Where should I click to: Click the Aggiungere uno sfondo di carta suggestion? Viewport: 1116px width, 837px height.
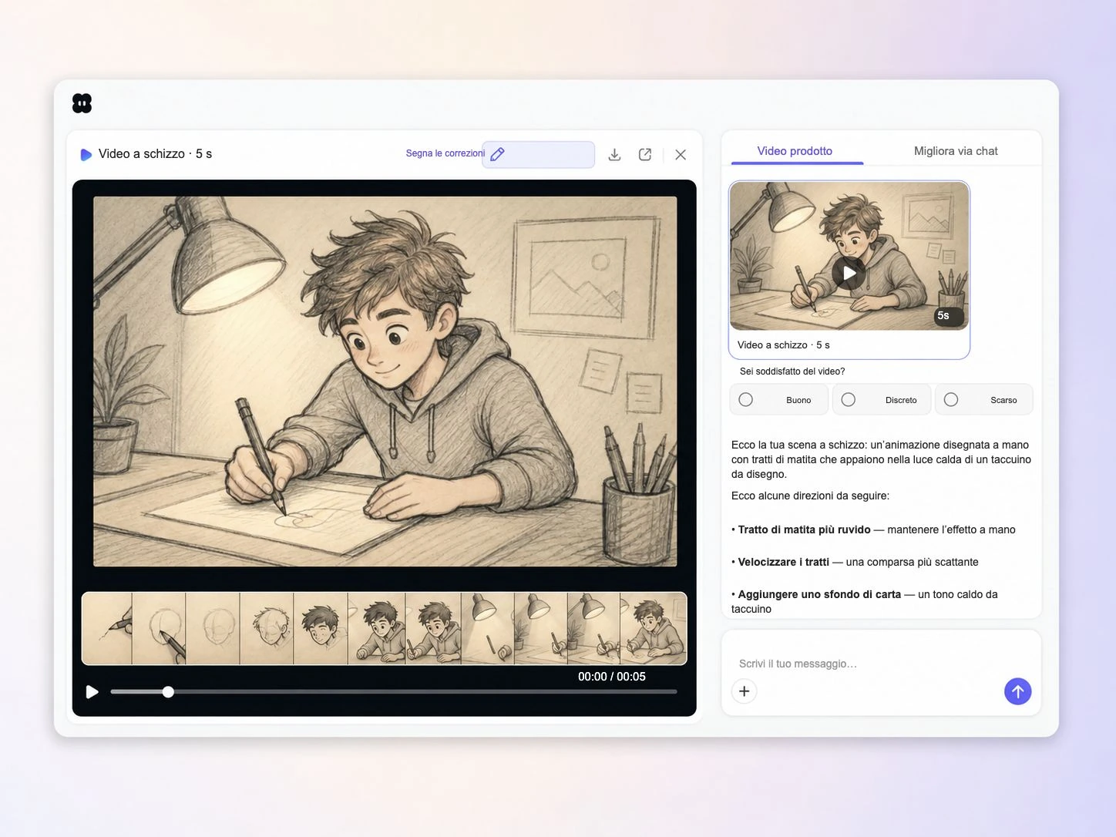864,601
